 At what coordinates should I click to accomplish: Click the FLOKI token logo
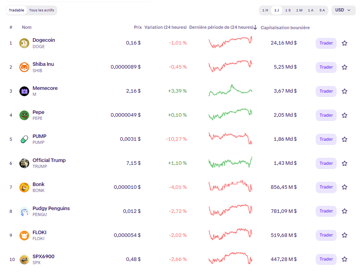click(24, 235)
